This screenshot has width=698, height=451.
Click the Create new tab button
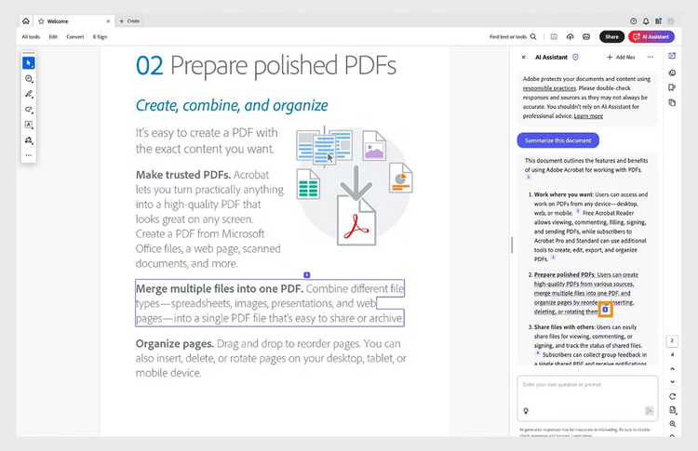click(x=129, y=20)
